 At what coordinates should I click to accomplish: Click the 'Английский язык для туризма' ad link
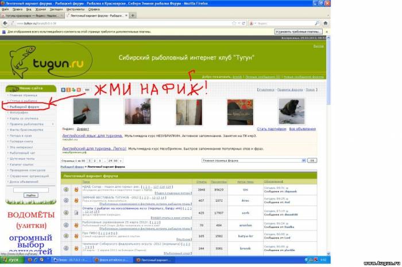92,136
